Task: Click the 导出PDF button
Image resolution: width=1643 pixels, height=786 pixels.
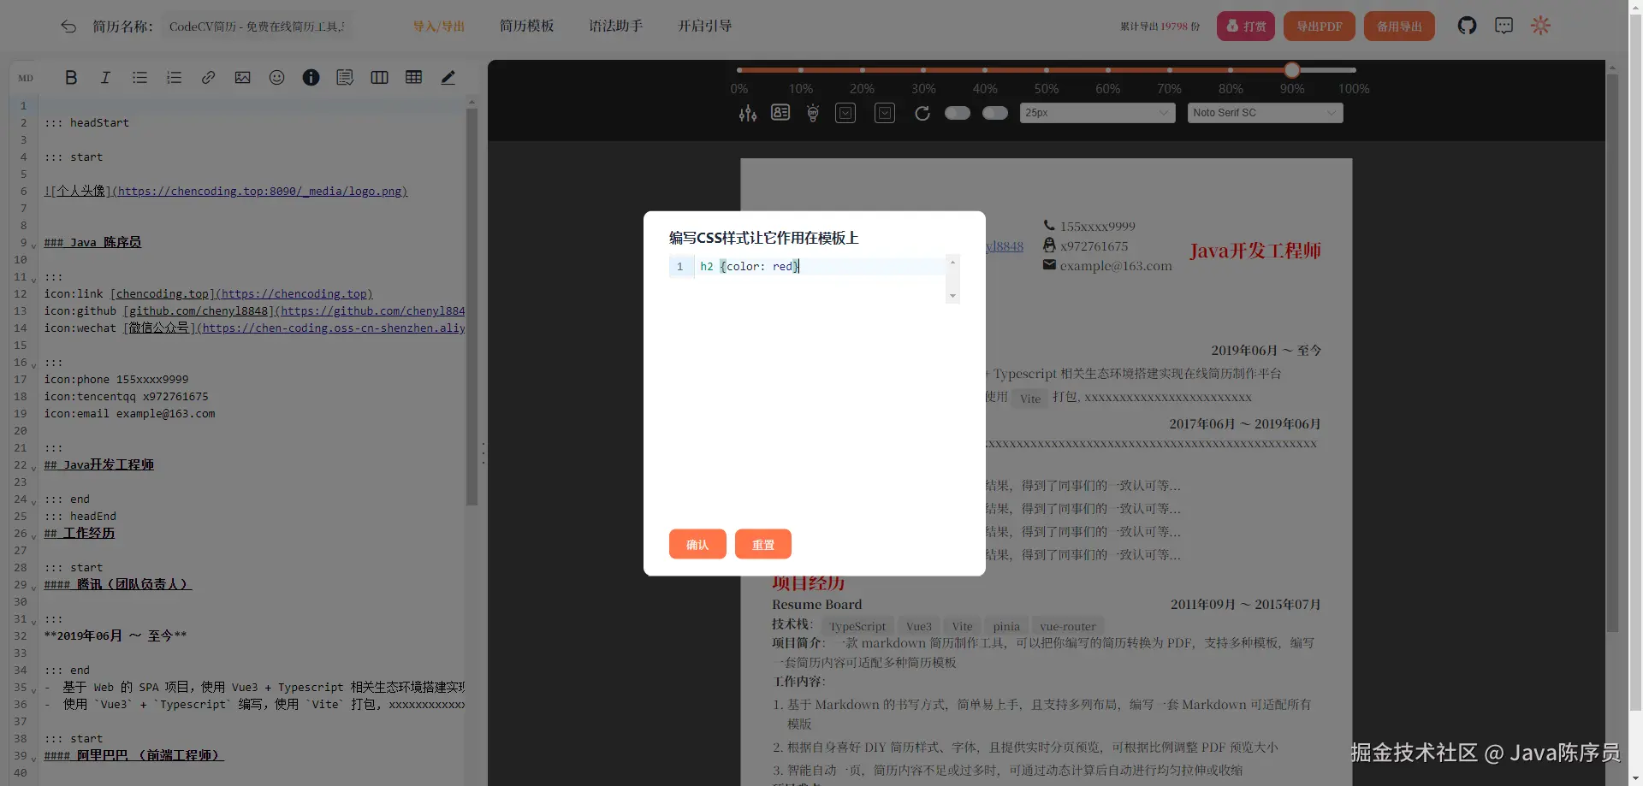Action: pyautogui.click(x=1319, y=27)
